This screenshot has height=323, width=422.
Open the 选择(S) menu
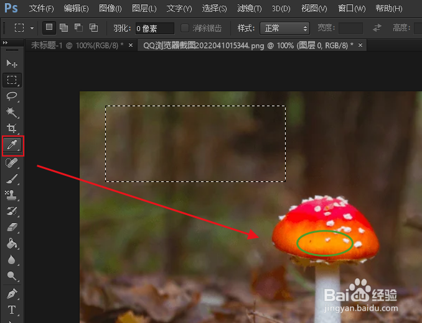click(x=215, y=9)
